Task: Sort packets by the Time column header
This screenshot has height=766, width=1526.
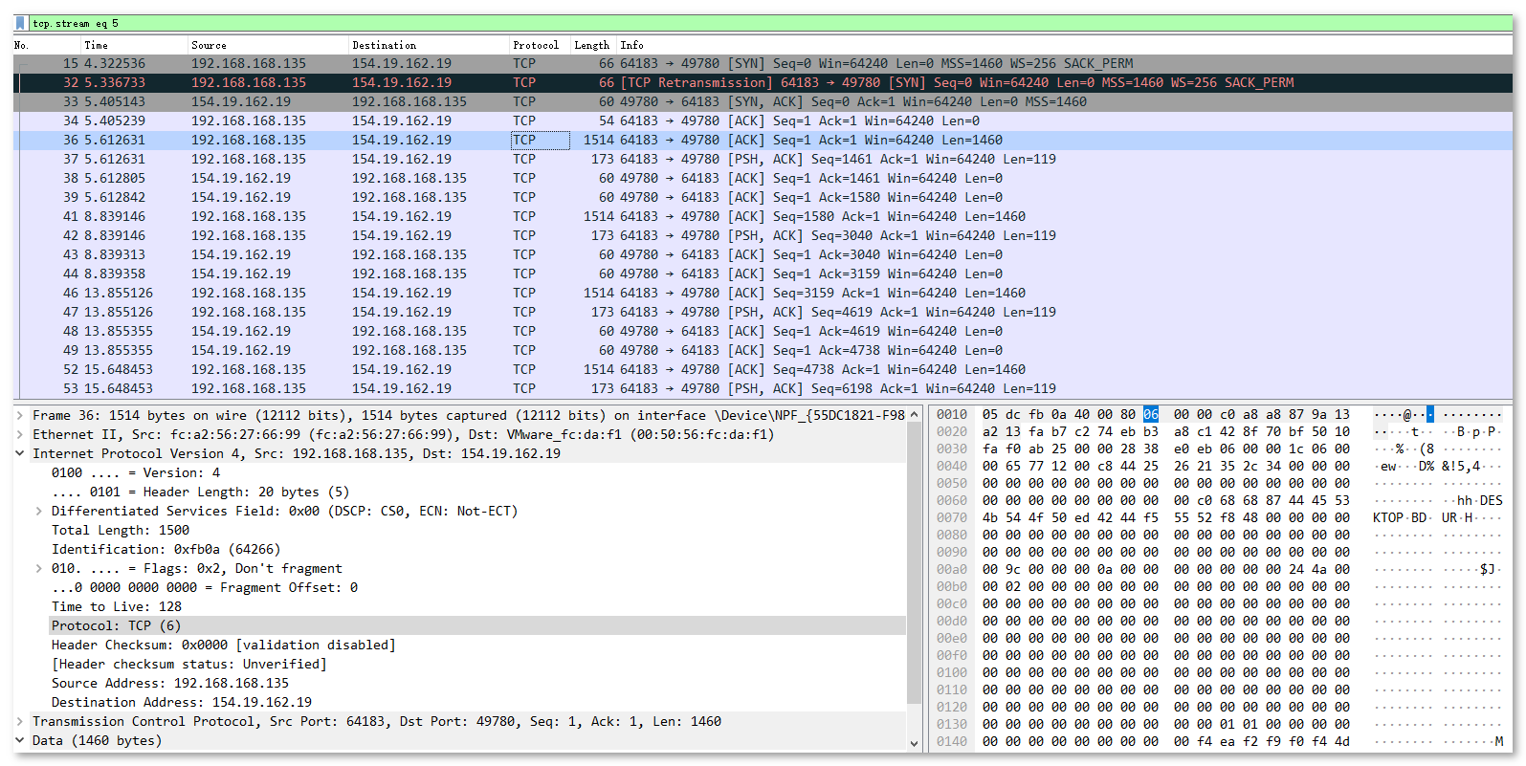Action: [96, 45]
